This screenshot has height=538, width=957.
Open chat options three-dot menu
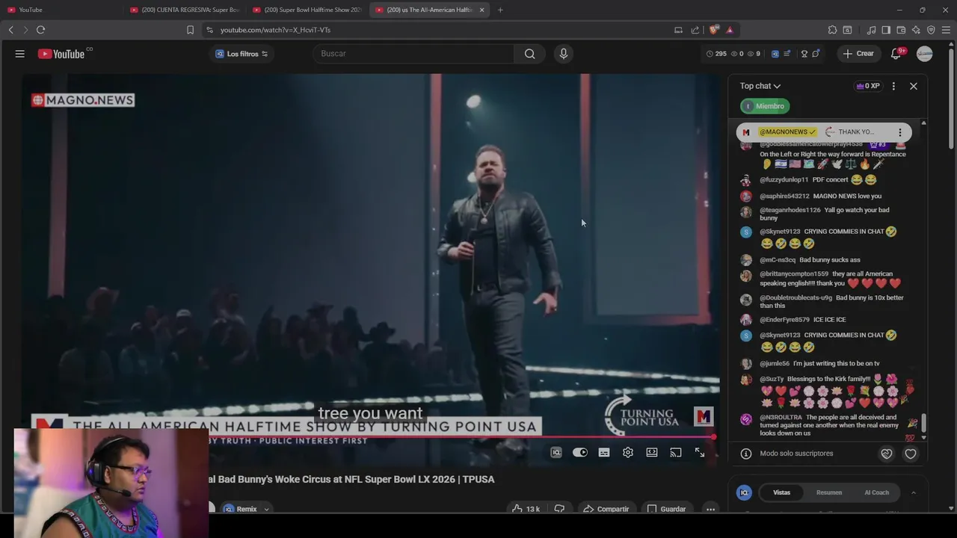(893, 86)
